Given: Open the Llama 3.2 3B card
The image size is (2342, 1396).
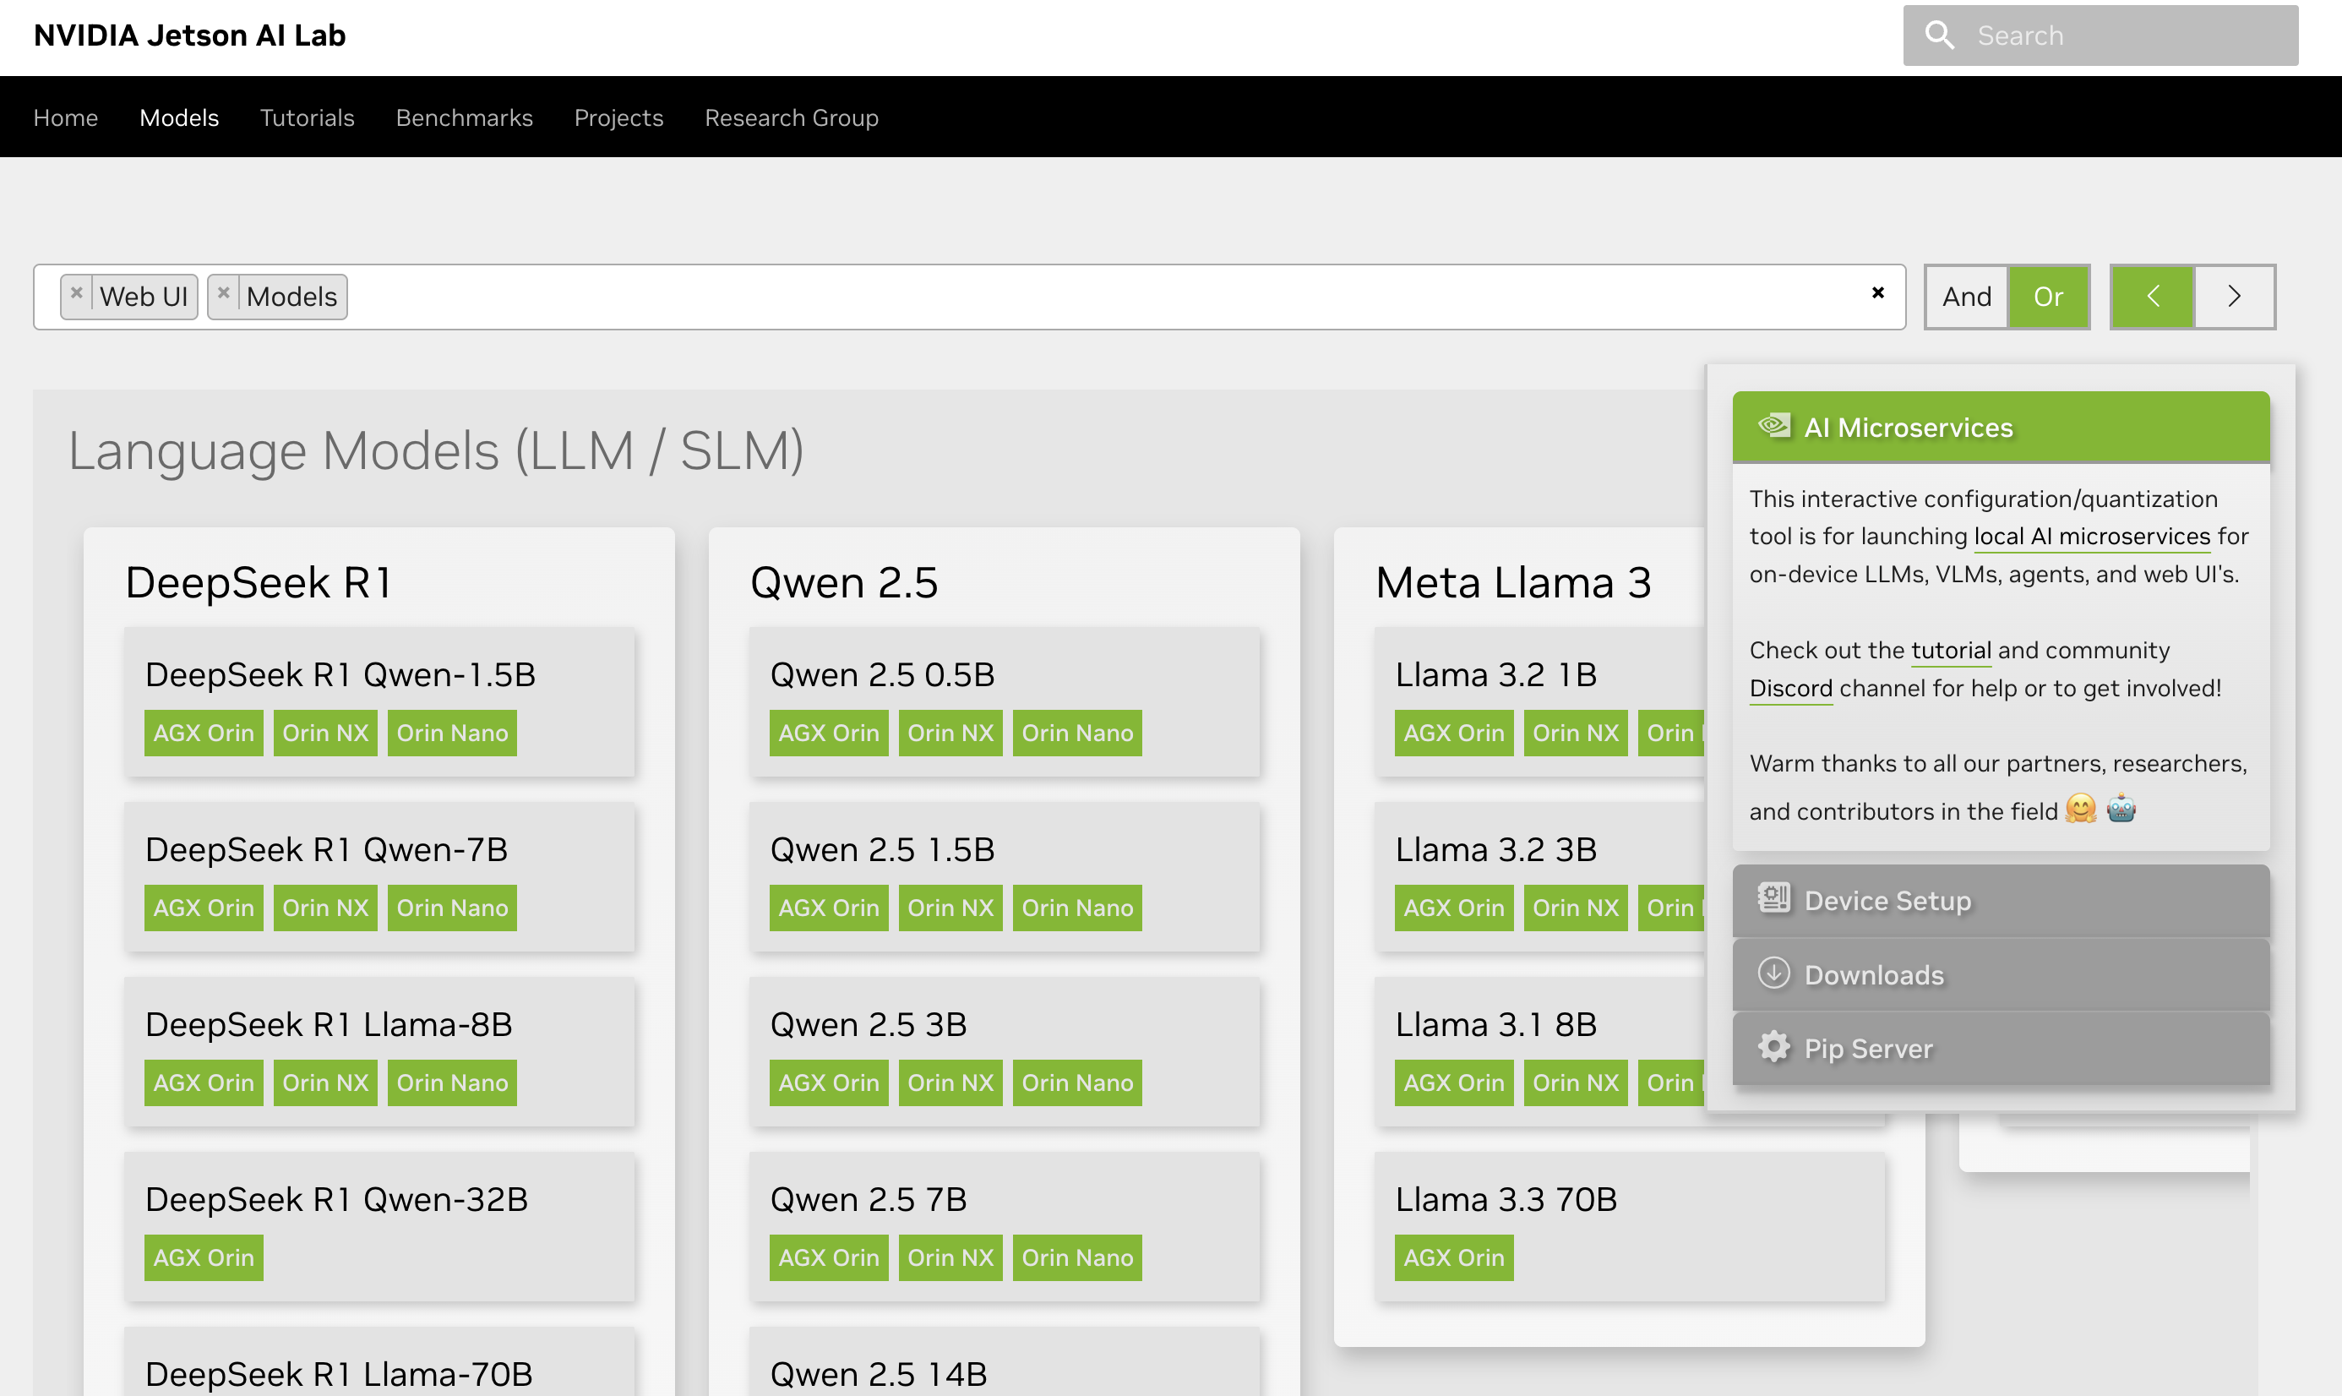Looking at the screenshot, I should click(1539, 877).
